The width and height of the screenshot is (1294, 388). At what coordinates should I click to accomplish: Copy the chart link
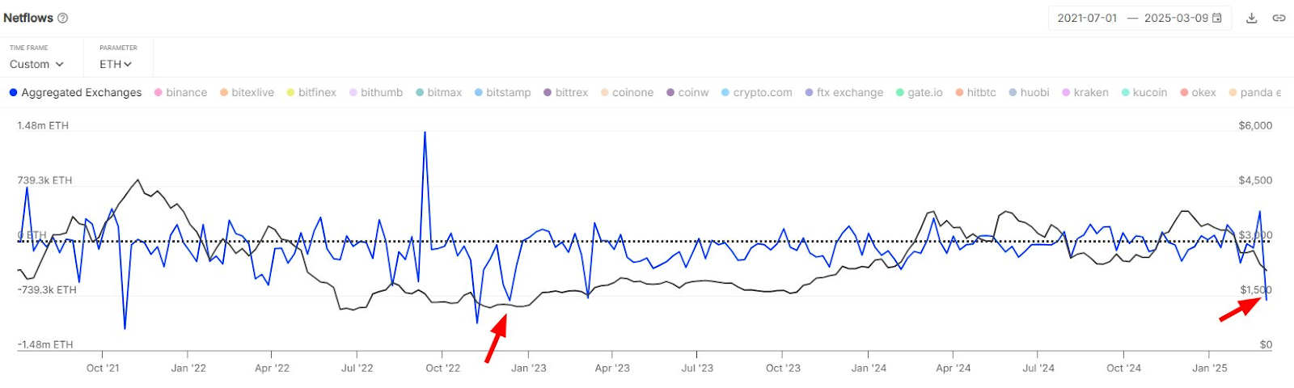coord(1279,18)
